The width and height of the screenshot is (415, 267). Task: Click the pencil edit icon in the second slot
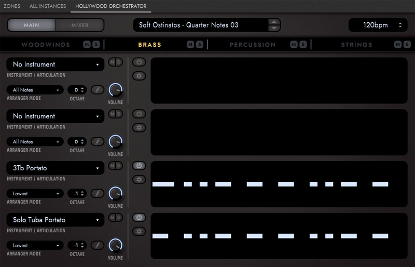(98, 142)
